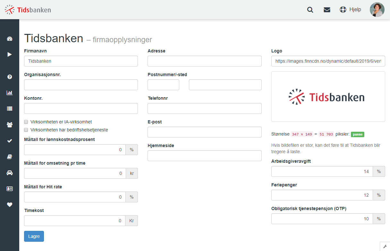Open the car icon in sidebar
The image size is (390, 251).
click(10, 173)
